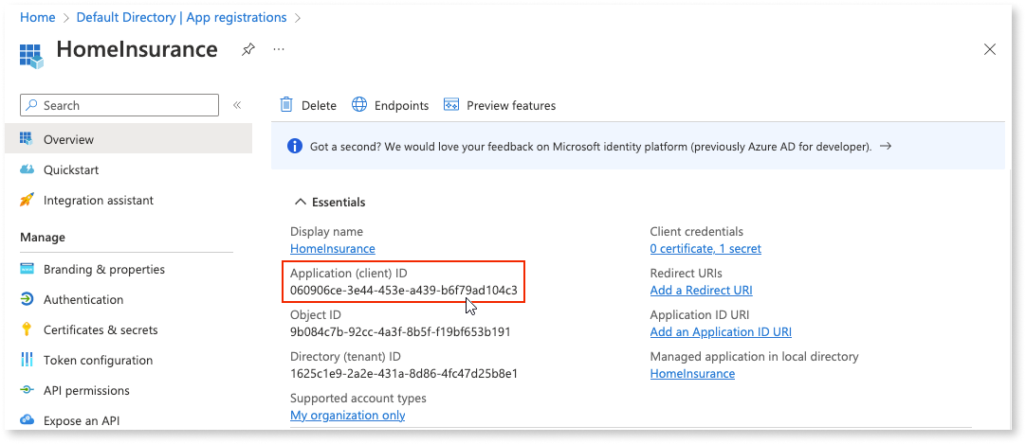
Task: Open the HomeInsurance display name link
Action: (333, 249)
